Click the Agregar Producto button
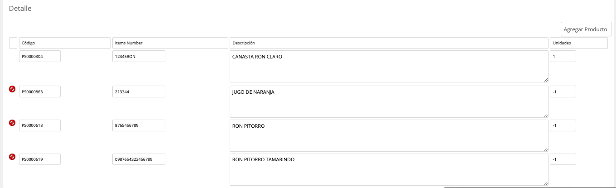The width and height of the screenshot is (616, 188). point(586,29)
